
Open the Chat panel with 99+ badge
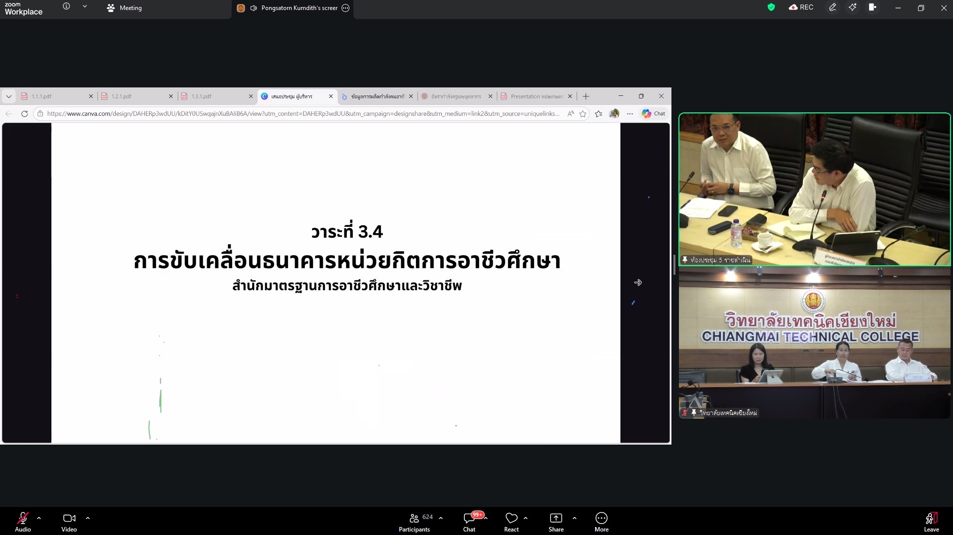469,521
